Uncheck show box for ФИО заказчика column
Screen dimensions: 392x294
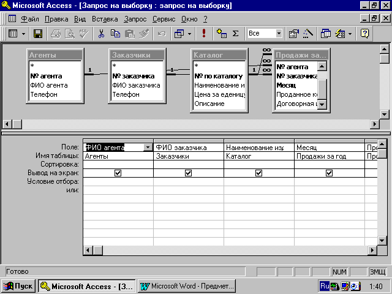[x=188, y=173]
